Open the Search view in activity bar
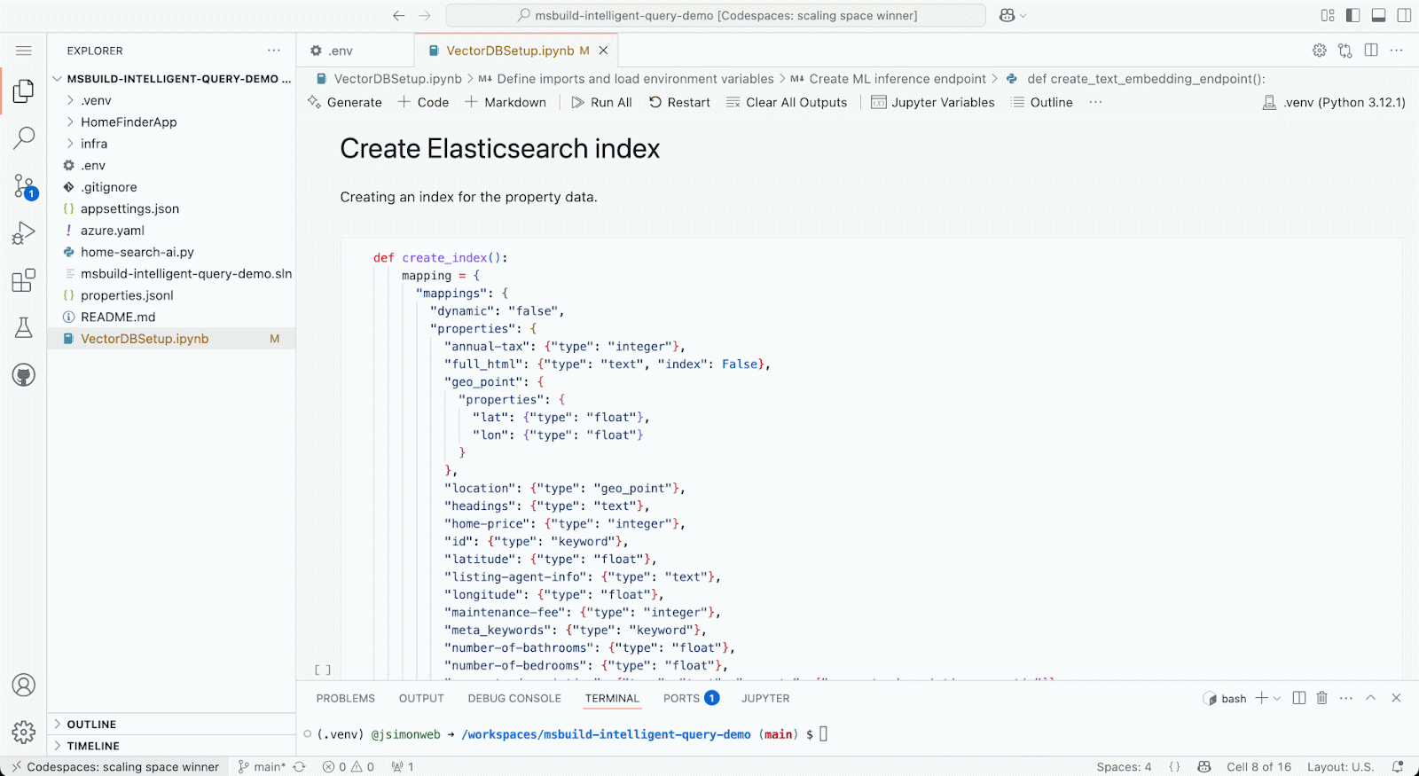Image resolution: width=1419 pixels, height=776 pixels. click(24, 137)
